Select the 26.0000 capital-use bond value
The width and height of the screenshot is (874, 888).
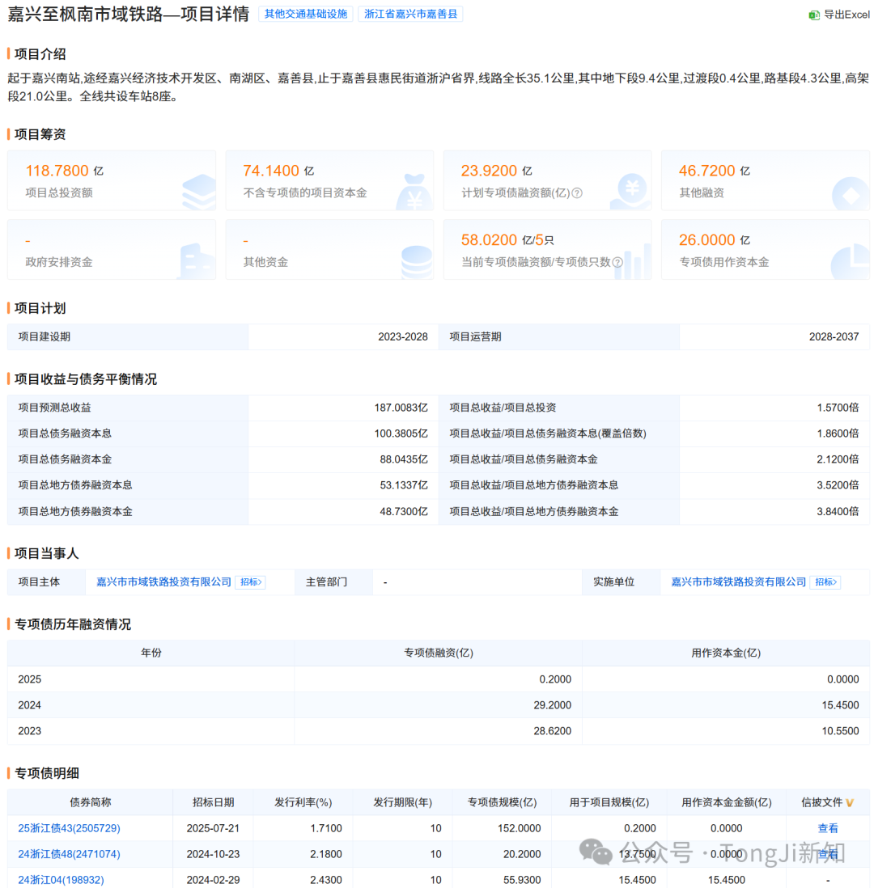706,240
